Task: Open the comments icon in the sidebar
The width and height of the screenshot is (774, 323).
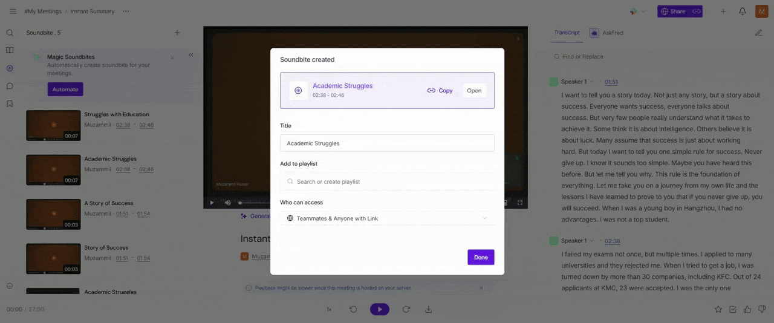Action: 10,86
